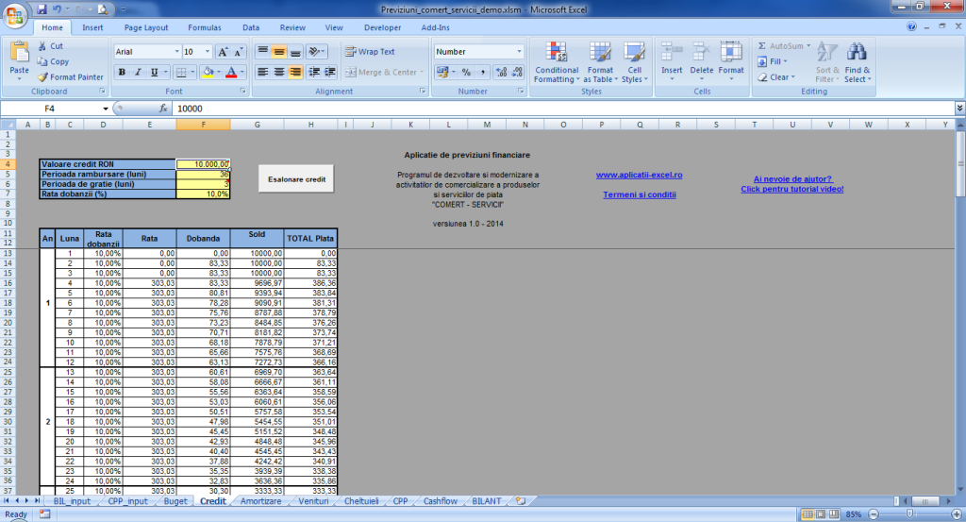Viewport: 966px width, 522px height.
Task: Switch to the Amortizare sheet tab
Action: [260, 501]
